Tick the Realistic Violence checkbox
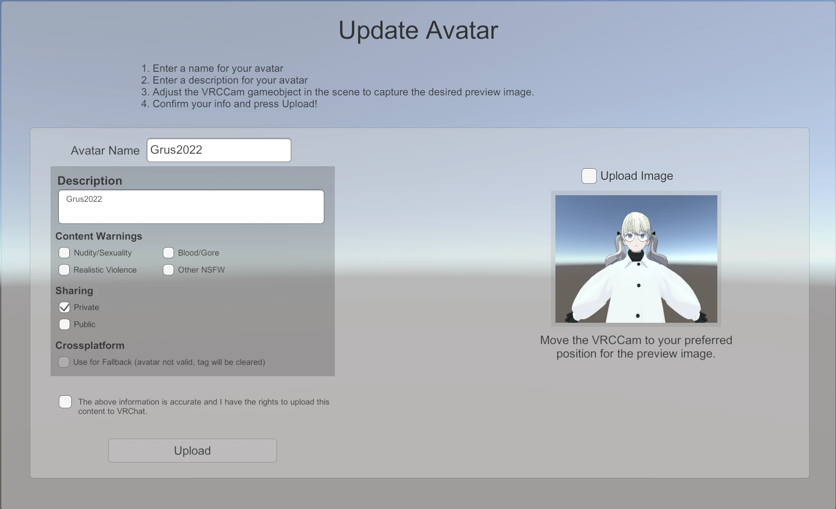 64,270
